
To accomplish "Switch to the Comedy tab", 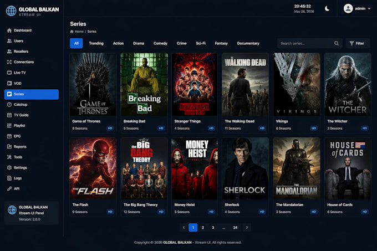I will click(160, 43).
